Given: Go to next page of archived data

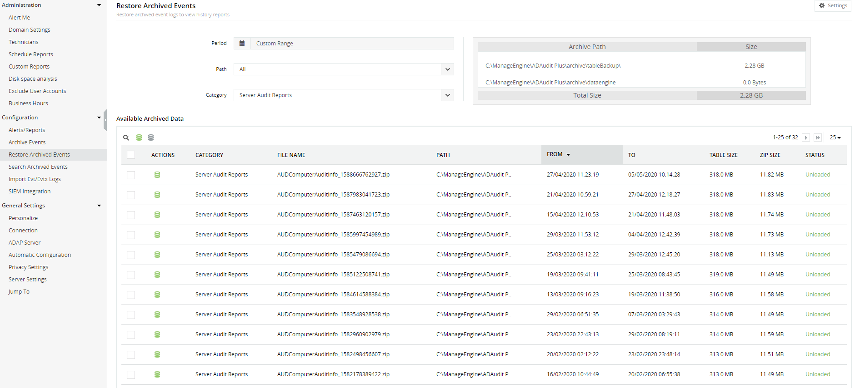Looking at the screenshot, I should coord(806,138).
